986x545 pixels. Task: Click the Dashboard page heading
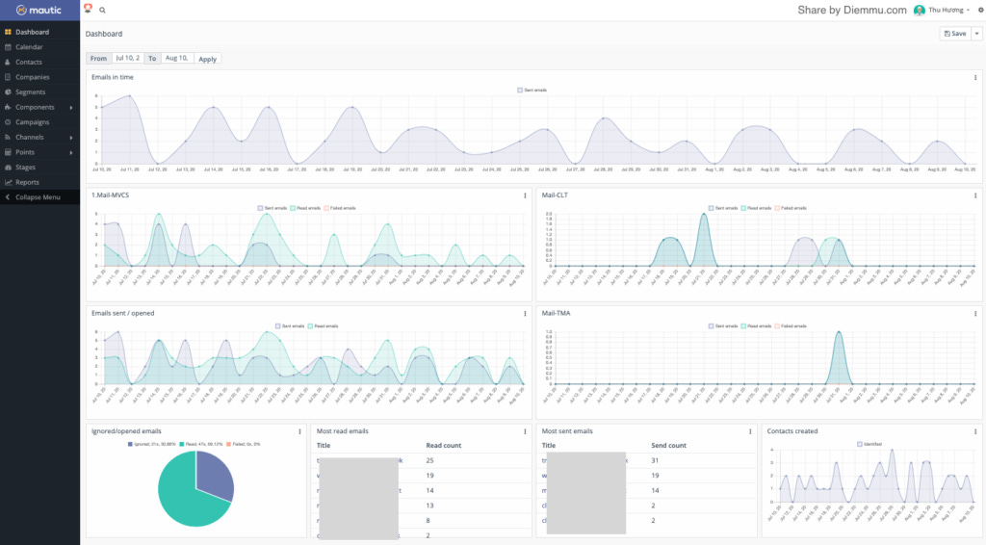[104, 34]
